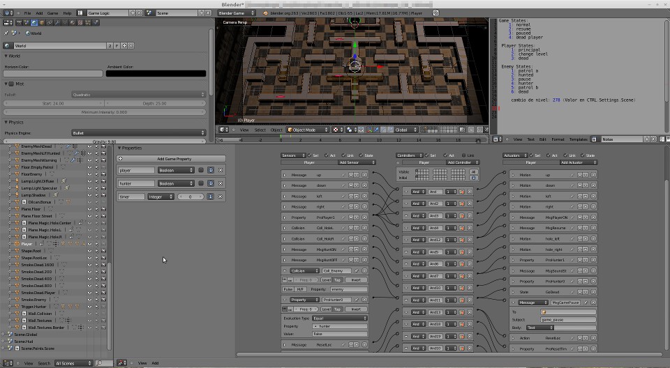Click Add Game Property button

click(171, 159)
